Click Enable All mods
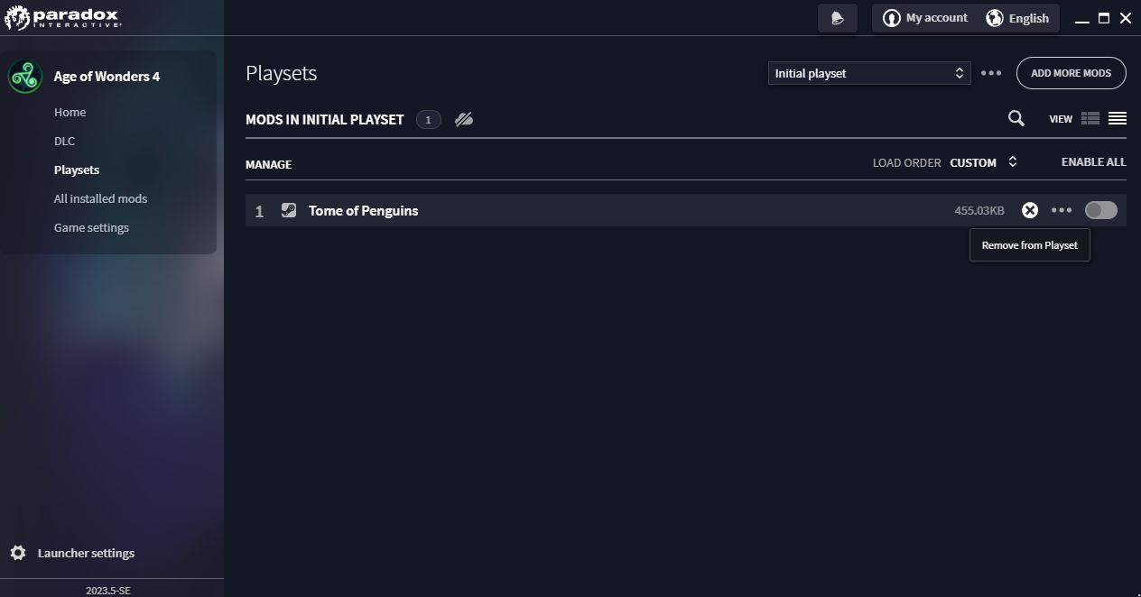Image resolution: width=1141 pixels, height=597 pixels. (1093, 162)
